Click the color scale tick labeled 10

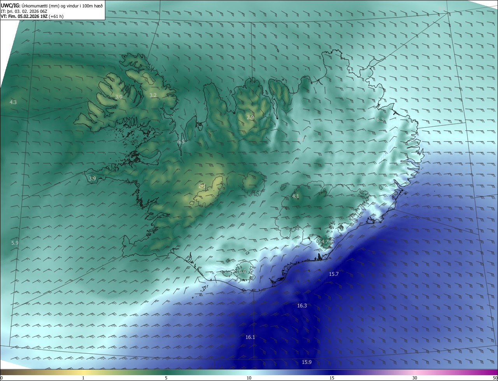tap(249, 378)
